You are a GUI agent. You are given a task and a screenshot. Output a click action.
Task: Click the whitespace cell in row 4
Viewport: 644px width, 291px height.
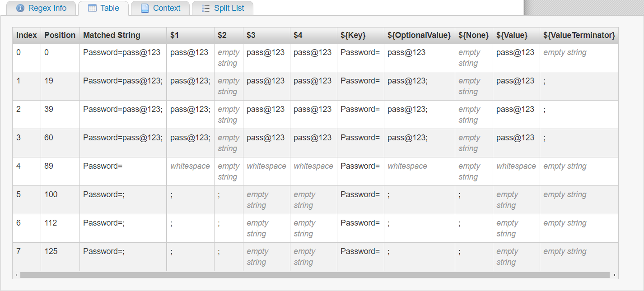click(190, 166)
